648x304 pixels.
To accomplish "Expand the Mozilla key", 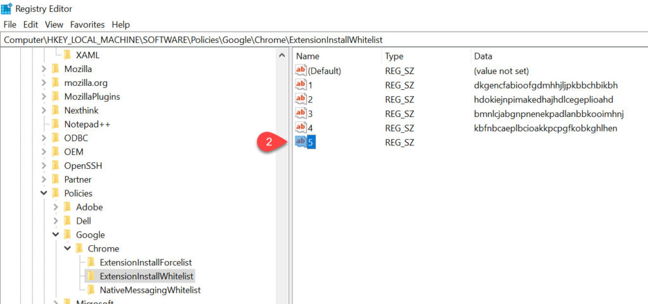I will pos(44,70).
